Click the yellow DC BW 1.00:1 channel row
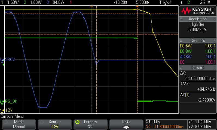The height and width of the screenshot is (130, 217). coord(198,46)
